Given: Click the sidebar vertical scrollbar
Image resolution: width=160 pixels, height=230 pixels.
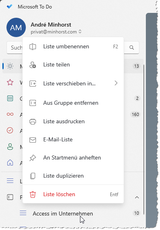Looking at the screenshot, I should coord(144,139).
